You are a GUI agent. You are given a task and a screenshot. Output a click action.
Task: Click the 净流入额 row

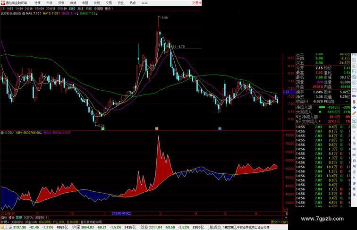[x=323, y=107]
